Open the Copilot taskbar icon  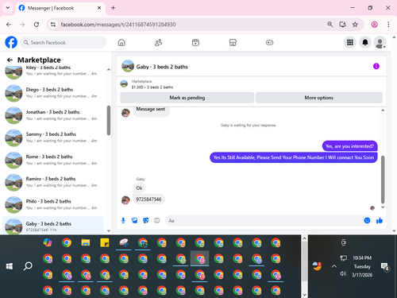click(x=48, y=242)
